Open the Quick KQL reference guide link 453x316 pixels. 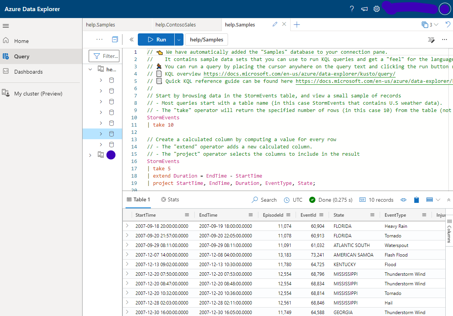[x=374, y=81]
